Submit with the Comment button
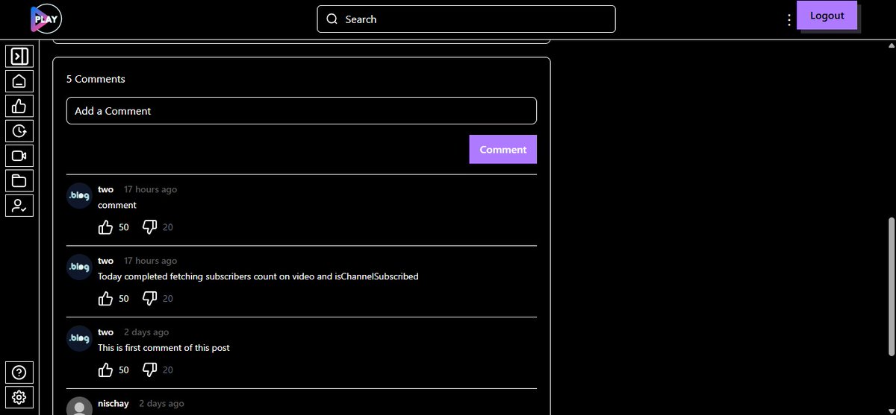Screen dimensions: 896x415 click(x=503, y=149)
